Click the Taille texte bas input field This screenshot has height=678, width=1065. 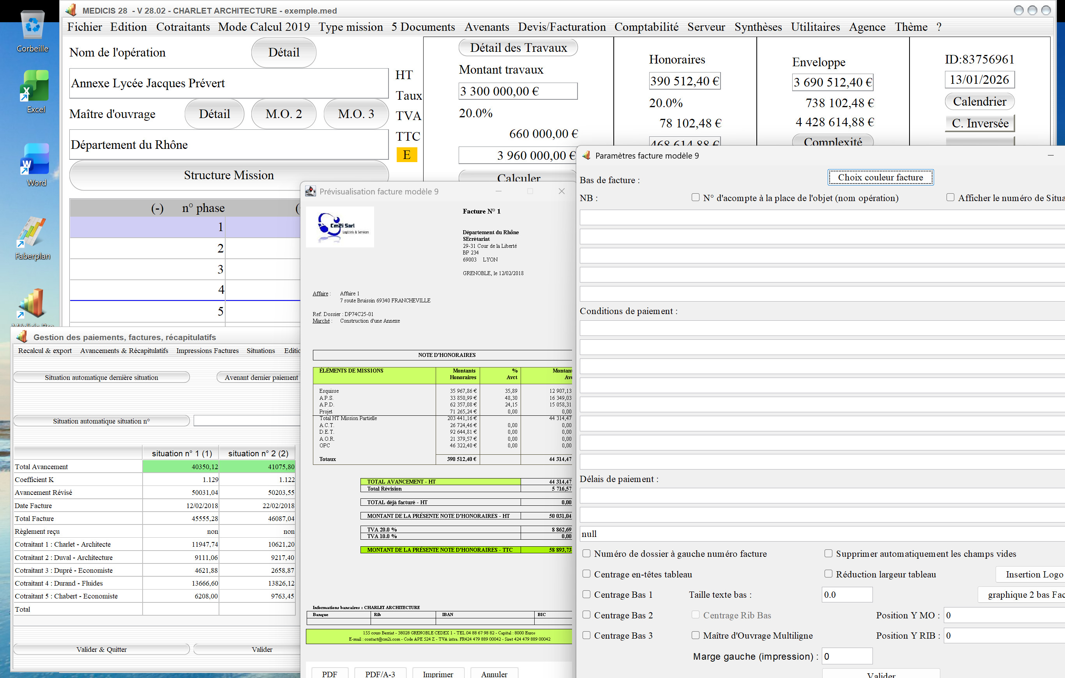(846, 594)
